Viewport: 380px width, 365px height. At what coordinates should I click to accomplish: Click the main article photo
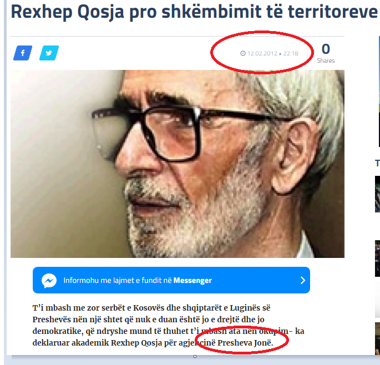[x=178, y=164]
